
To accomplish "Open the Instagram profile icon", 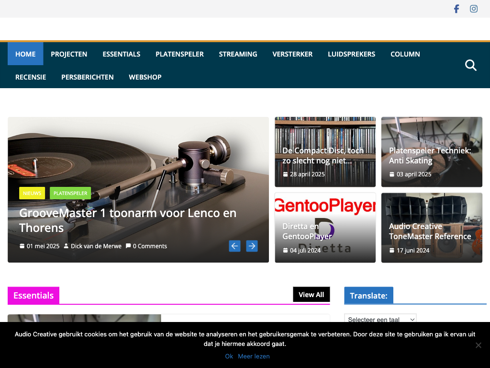I will (474, 9).
